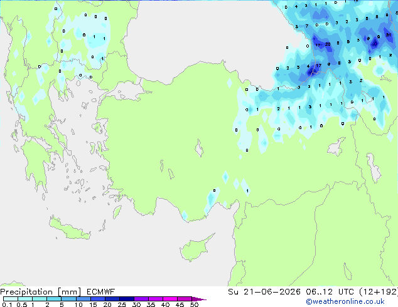398x307 pixels.
Task: Click the "30" legend scale label
Action: tap(137, 304)
